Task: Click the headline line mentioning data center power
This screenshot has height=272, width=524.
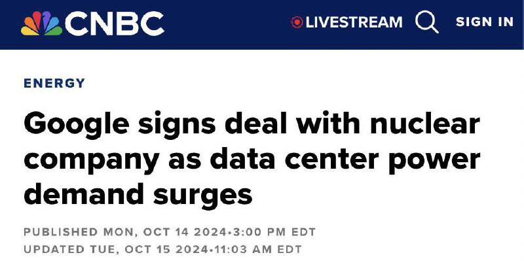Action: coord(252,160)
